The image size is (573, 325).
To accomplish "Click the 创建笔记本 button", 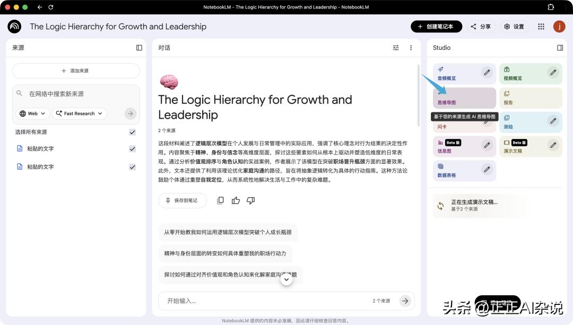I will point(436,27).
